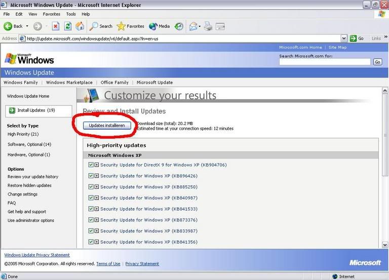Click the page vertical scrollbar thumb
The height and width of the screenshot is (280, 389).
click(x=385, y=135)
